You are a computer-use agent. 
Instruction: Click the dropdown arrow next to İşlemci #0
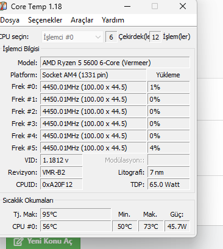click(98, 37)
